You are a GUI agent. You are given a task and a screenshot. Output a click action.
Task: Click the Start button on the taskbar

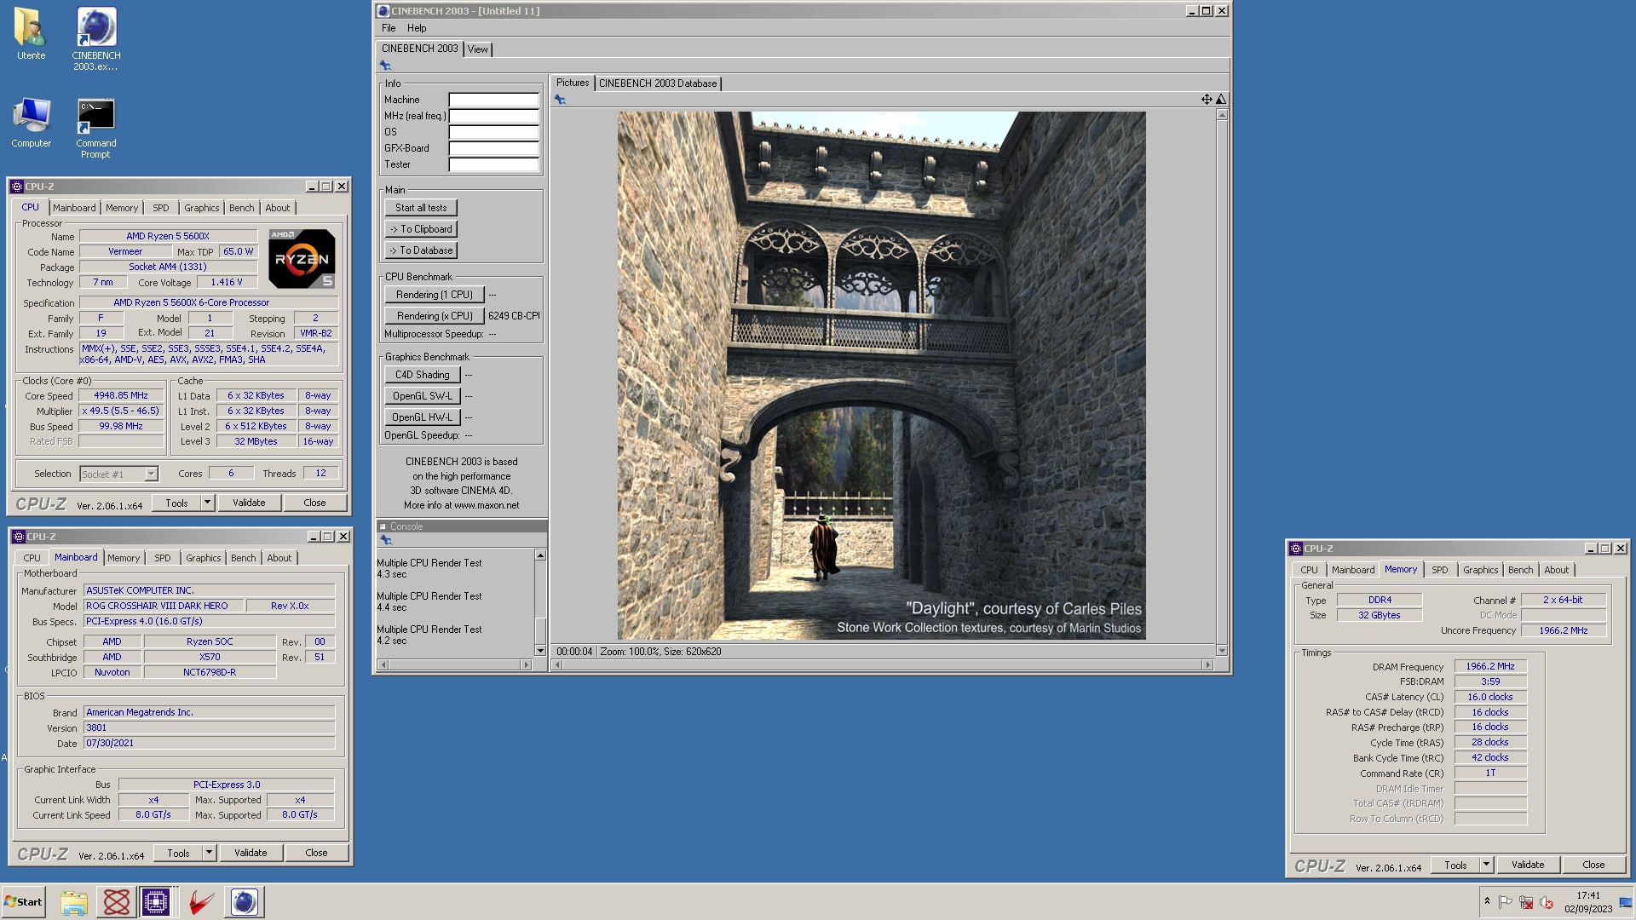(x=23, y=902)
